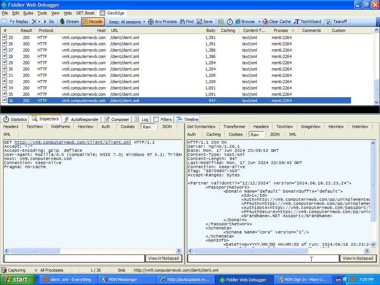Click the Save toolbar button
This screenshot has height=285, width=380.
(x=205, y=22)
